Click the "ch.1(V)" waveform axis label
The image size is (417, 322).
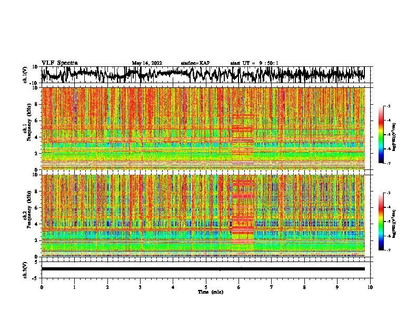pos(25,75)
